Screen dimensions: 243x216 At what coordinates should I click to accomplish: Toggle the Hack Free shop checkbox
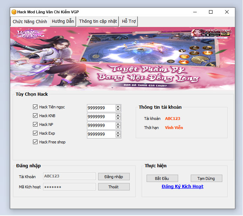click(x=35, y=142)
